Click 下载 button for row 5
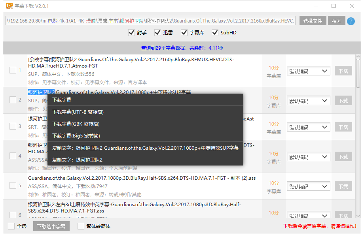The height and width of the screenshot is (237, 364). tap(343, 186)
